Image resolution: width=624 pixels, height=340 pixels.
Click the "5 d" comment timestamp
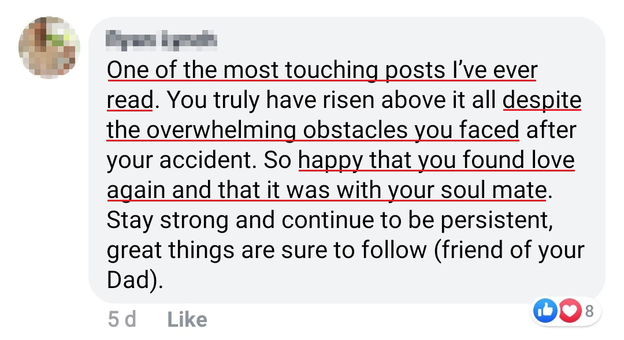coord(121,319)
